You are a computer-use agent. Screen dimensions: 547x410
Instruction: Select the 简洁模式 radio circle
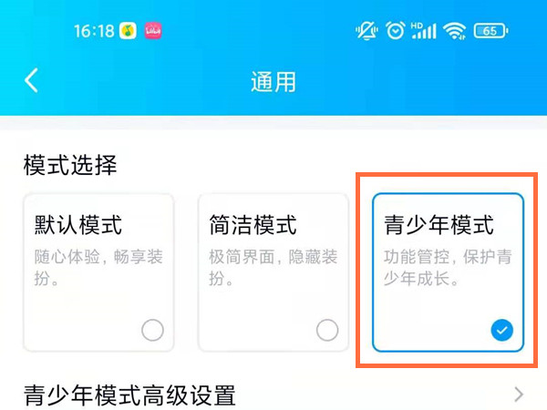tap(327, 330)
